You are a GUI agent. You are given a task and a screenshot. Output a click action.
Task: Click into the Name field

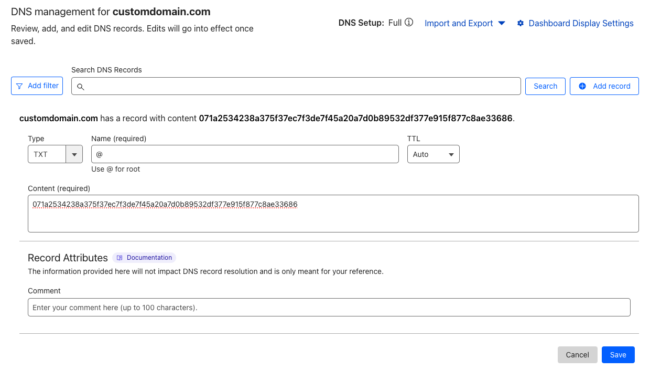(x=245, y=154)
